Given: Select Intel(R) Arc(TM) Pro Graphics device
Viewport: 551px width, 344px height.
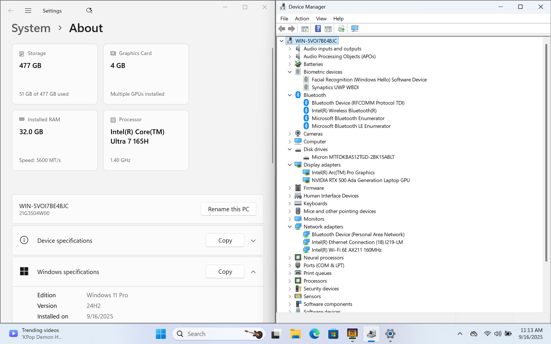Looking at the screenshot, I should (343, 173).
